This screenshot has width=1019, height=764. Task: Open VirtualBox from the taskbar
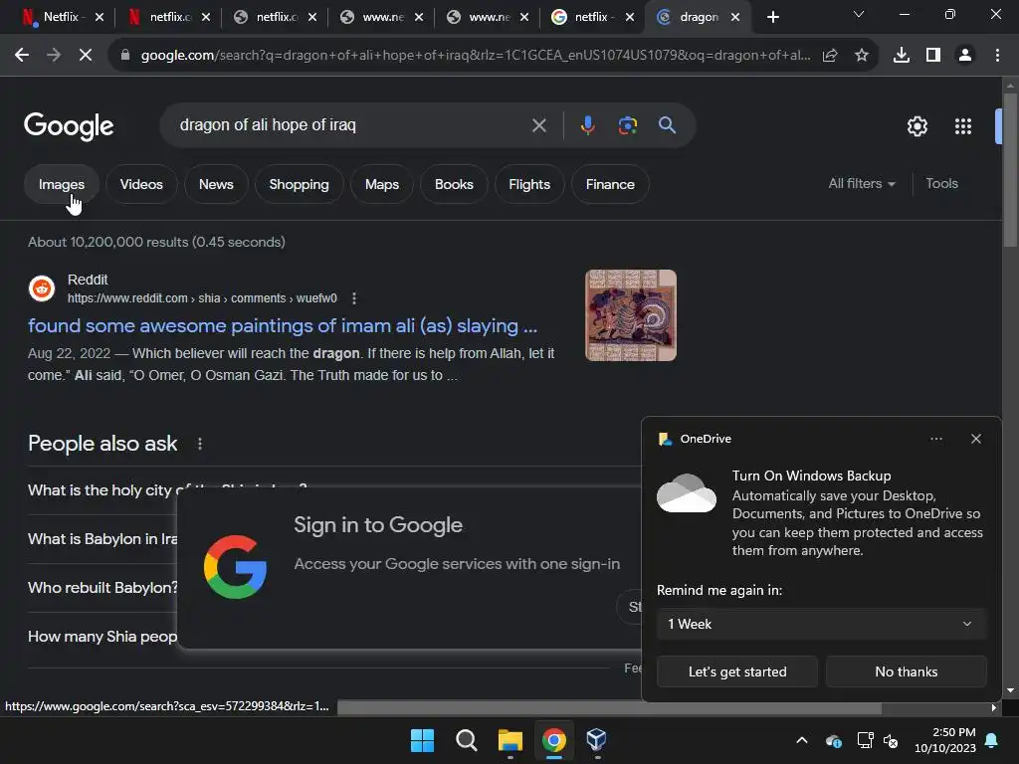click(597, 740)
